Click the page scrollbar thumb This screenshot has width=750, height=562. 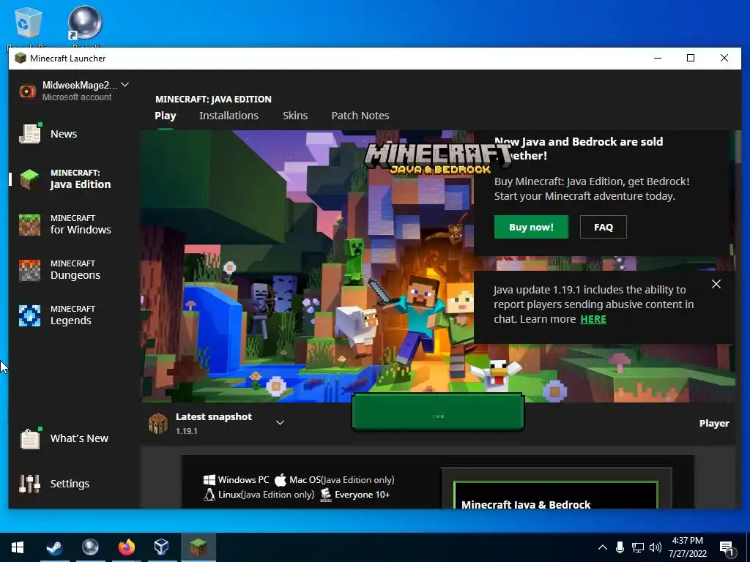(x=738, y=146)
